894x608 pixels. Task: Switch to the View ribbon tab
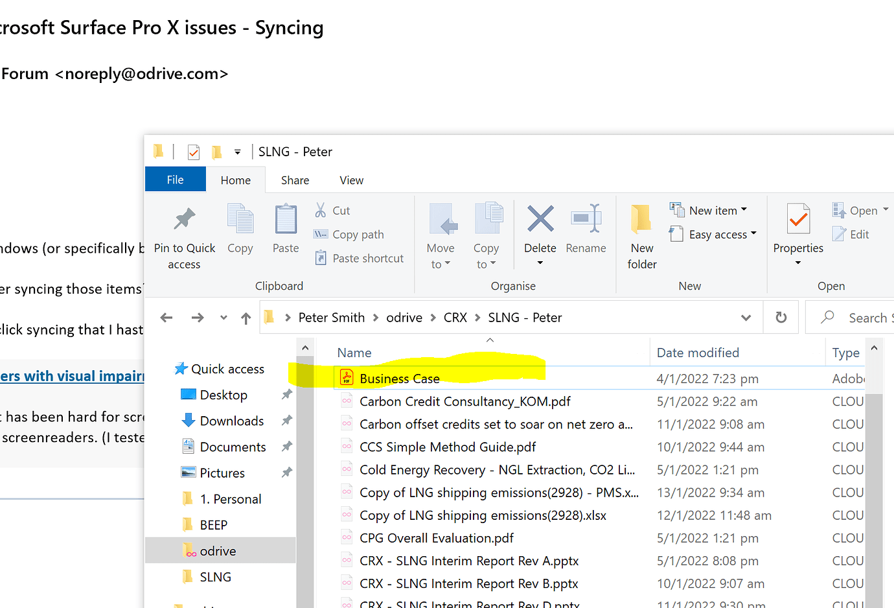click(x=350, y=180)
